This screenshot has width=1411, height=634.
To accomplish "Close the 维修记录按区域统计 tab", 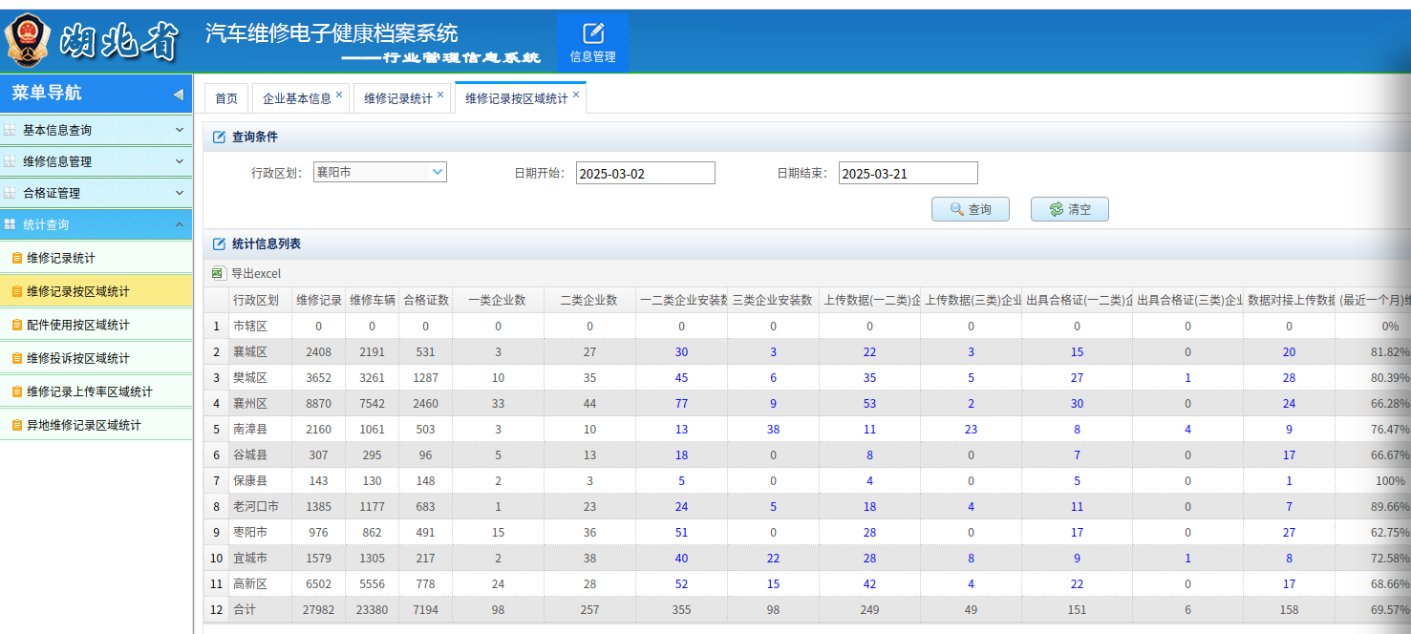I will [x=576, y=95].
